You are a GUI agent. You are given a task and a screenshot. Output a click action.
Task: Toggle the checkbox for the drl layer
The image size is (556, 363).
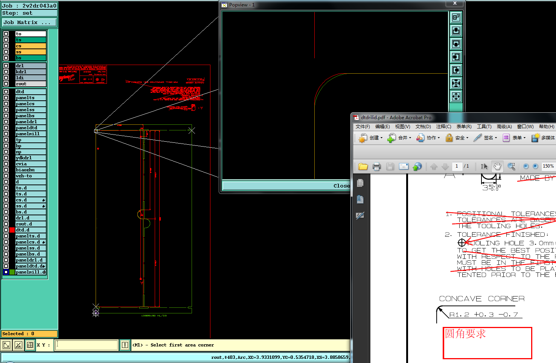tap(6, 66)
